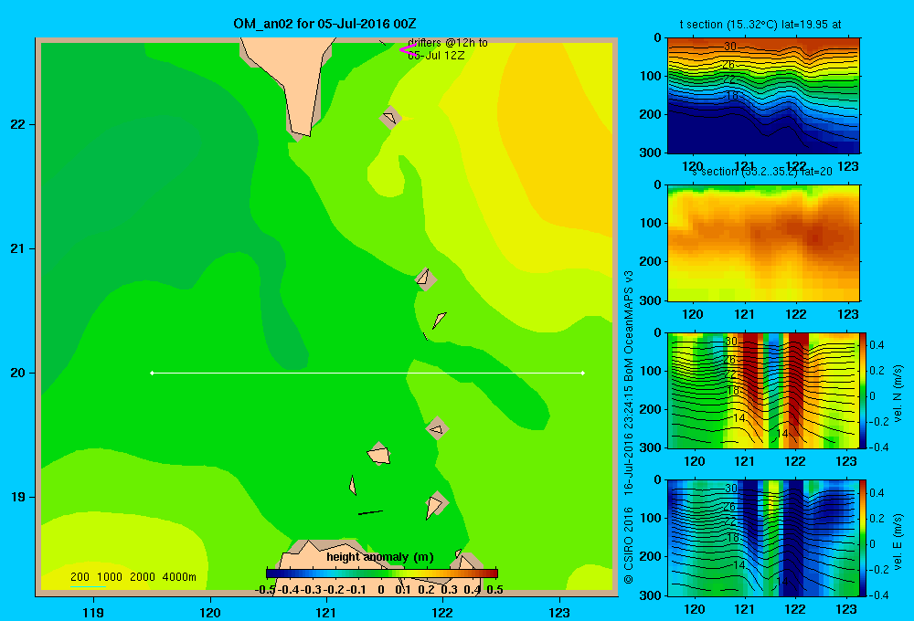
Task: Click the height anomaly color scale bar
Action: pos(382,574)
